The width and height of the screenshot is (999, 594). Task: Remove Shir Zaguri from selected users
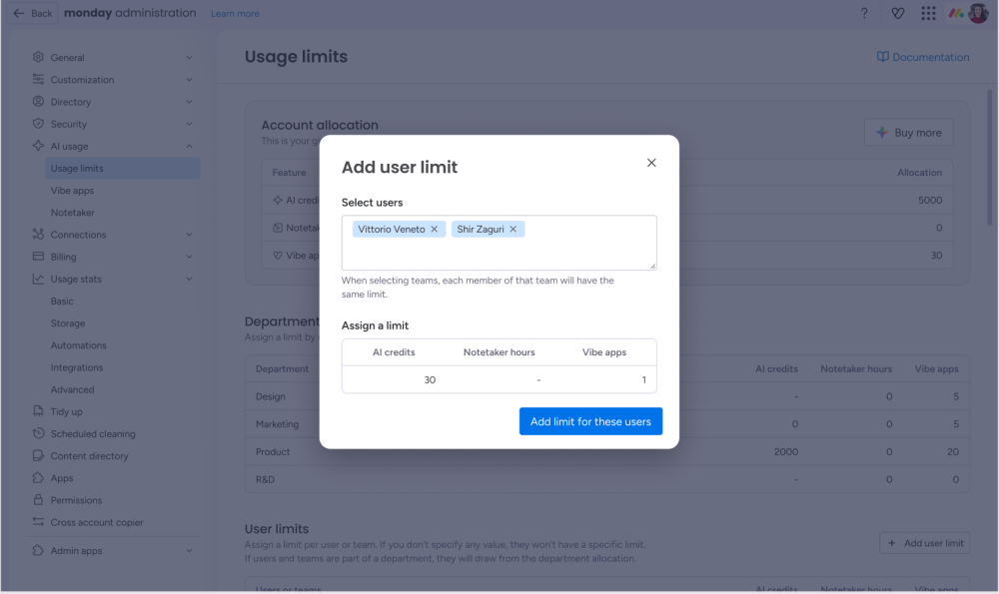click(513, 230)
